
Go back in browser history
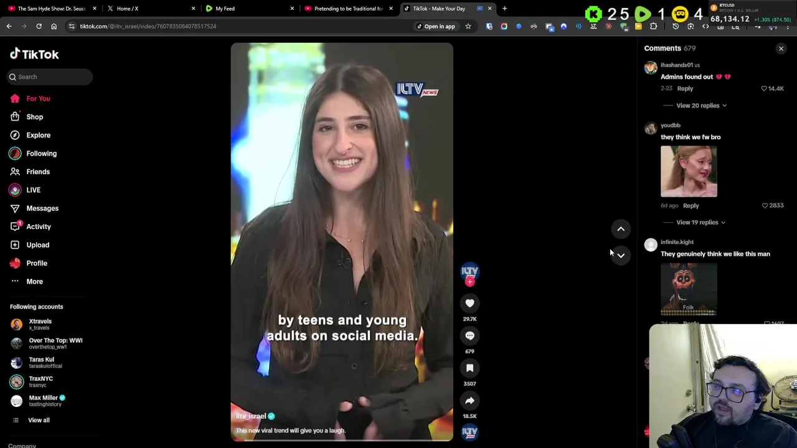tap(9, 26)
